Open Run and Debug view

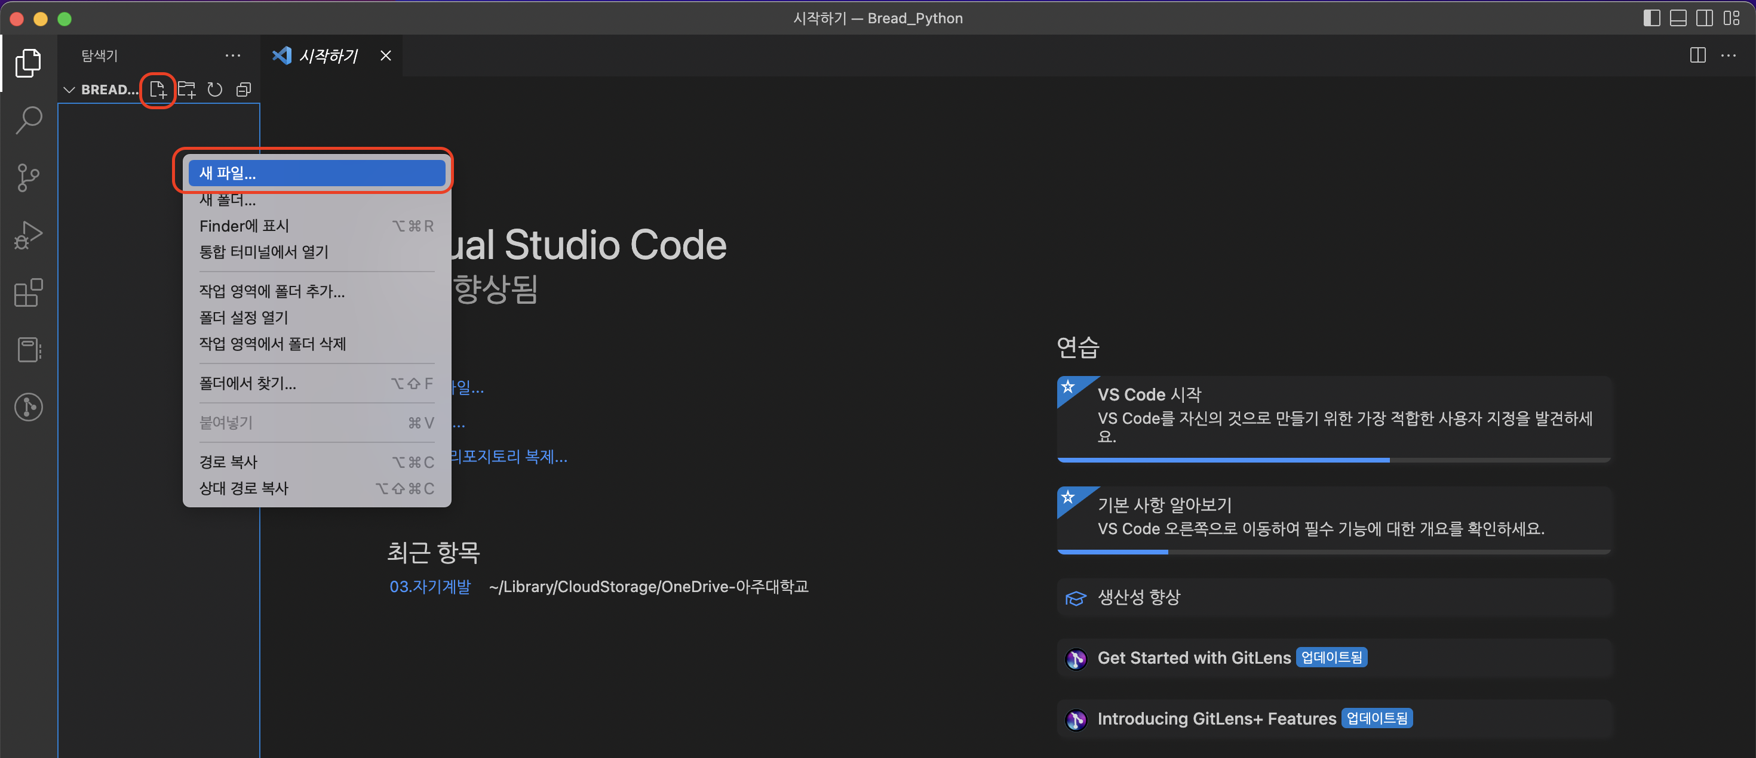(x=29, y=235)
